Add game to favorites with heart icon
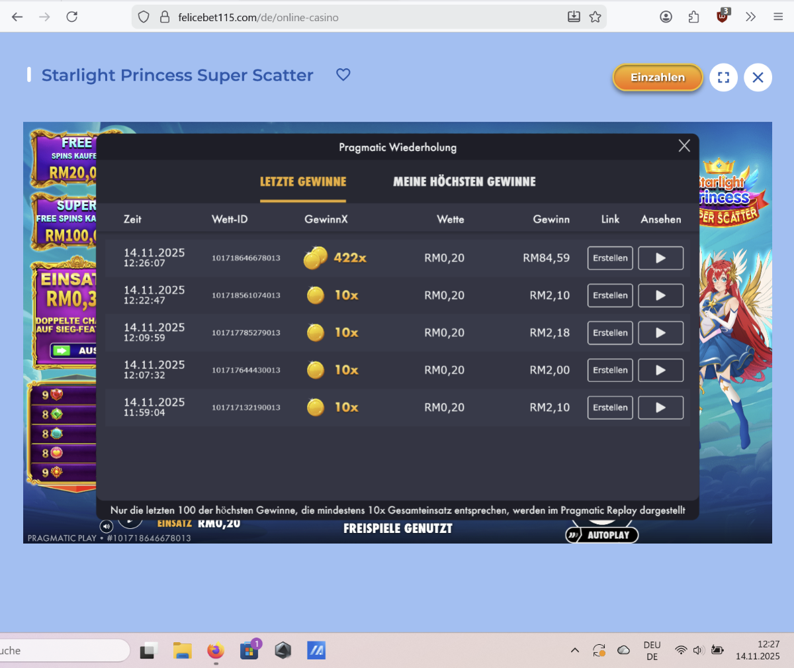Screen dimensions: 794x668 tap(343, 75)
